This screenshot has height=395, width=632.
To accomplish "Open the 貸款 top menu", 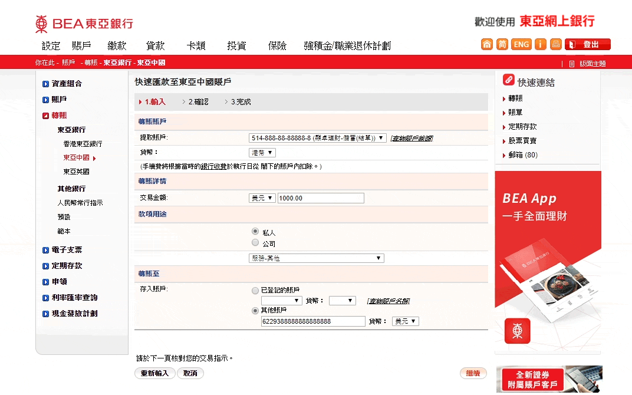I will coord(156,46).
